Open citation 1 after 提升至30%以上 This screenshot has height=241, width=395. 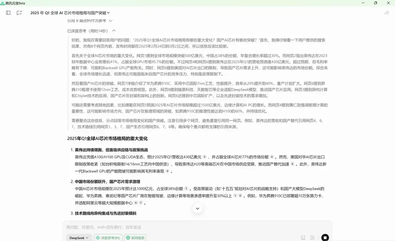point(235,196)
